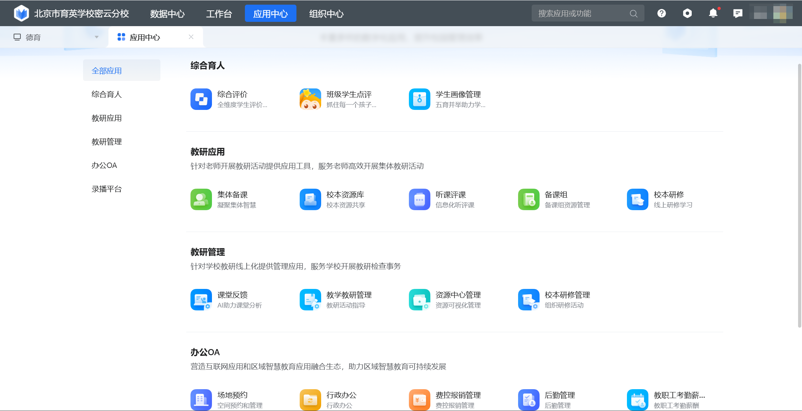The height and width of the screenshot is (411, 802).
Task: Click the 听课评课 app title
Action: coord(451,194)
